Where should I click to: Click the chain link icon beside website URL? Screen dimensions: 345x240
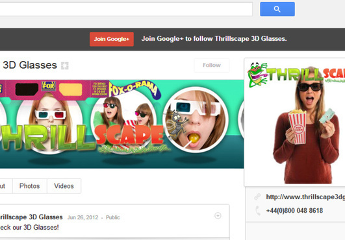point(257,197)
